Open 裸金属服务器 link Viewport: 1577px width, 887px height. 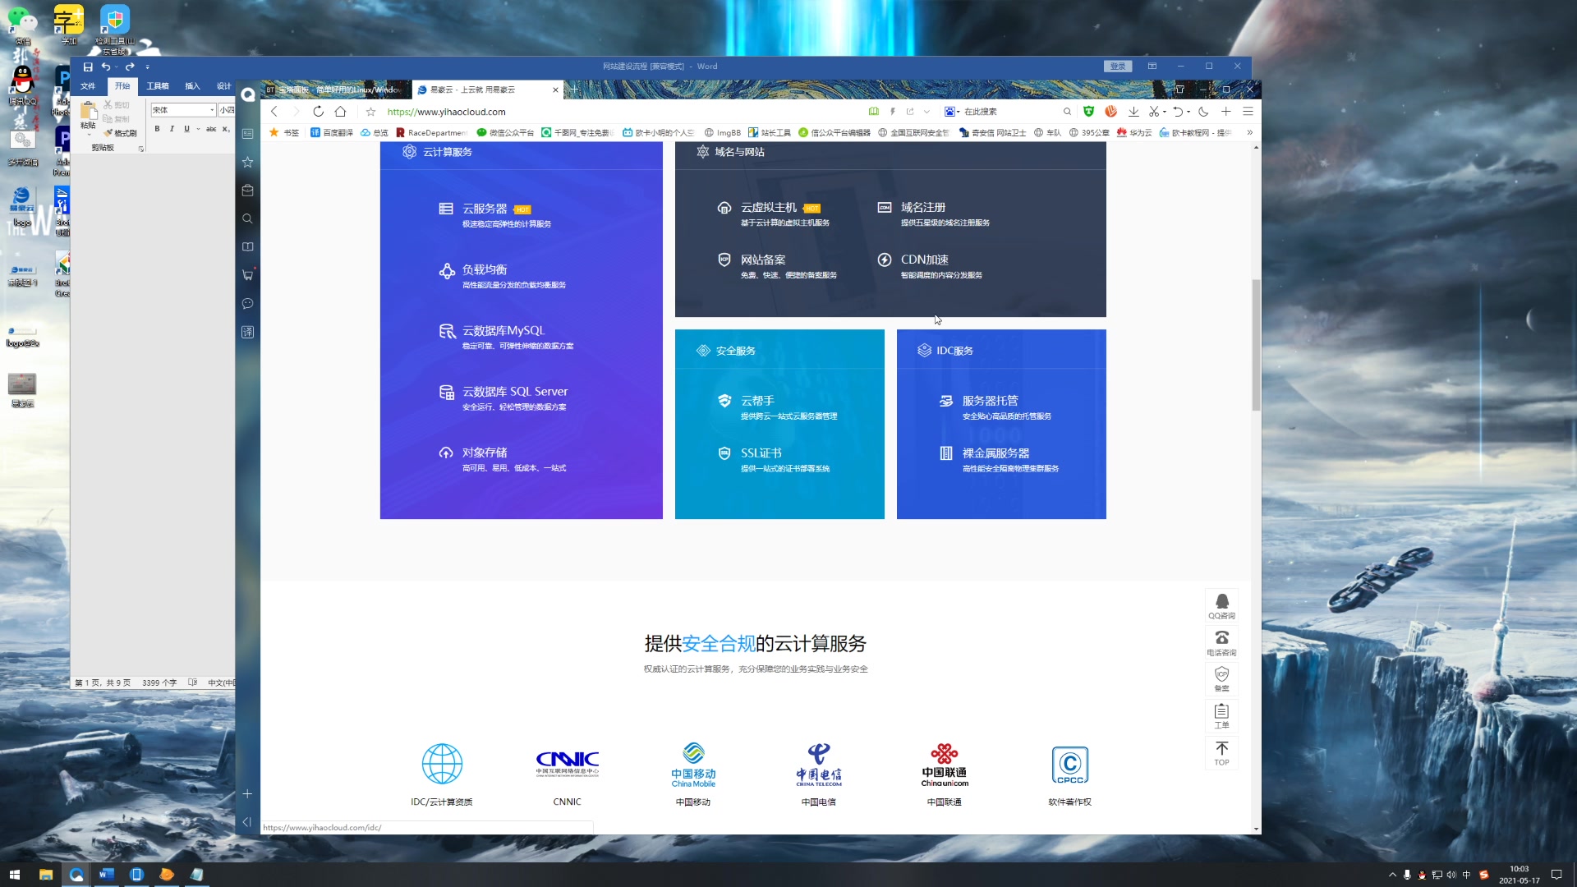(x=995, y=453)
